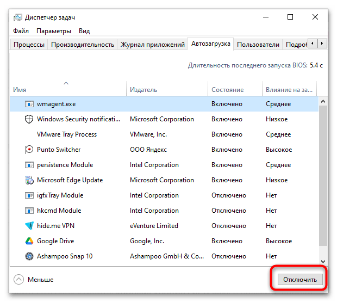Viewport: 337px width, 302px height.
Task: Click the BIOS duration value 5.4 с
Action: coord(316,65)
